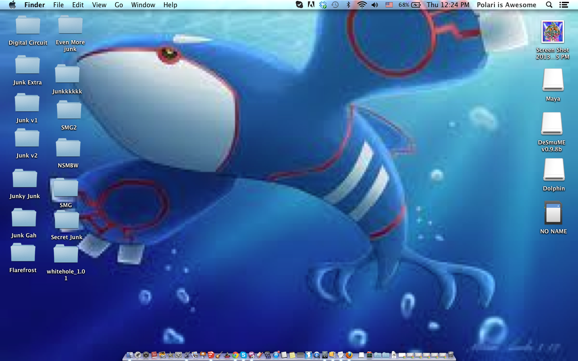Screen dimensions: 578x361
Task: Launch Skype from the Dock
Action: point(243,356)
